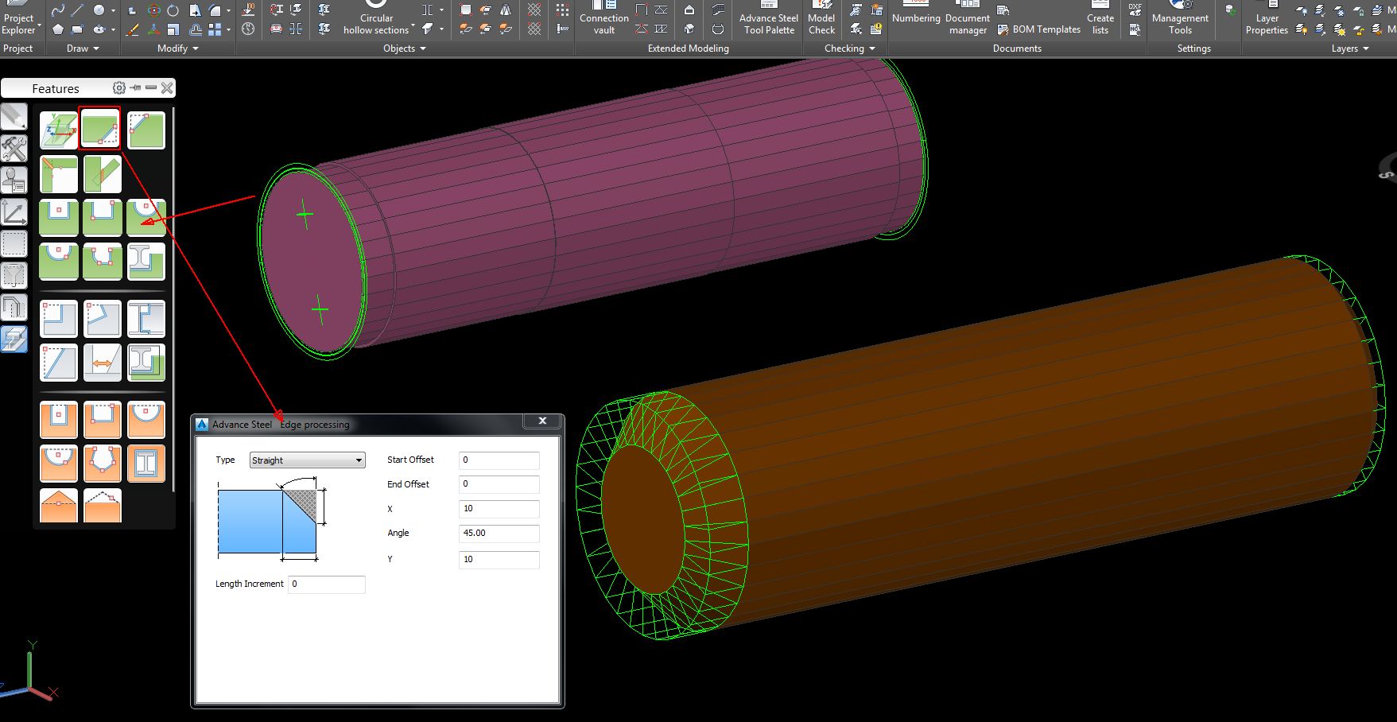
Task: Click the BOM Templates ribbon button
Action: (1039, 29)
